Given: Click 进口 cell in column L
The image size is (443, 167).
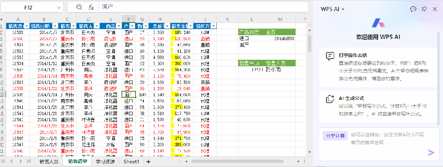Looking at the screenshot, I should pyautogui.click(x=251, y=38).
